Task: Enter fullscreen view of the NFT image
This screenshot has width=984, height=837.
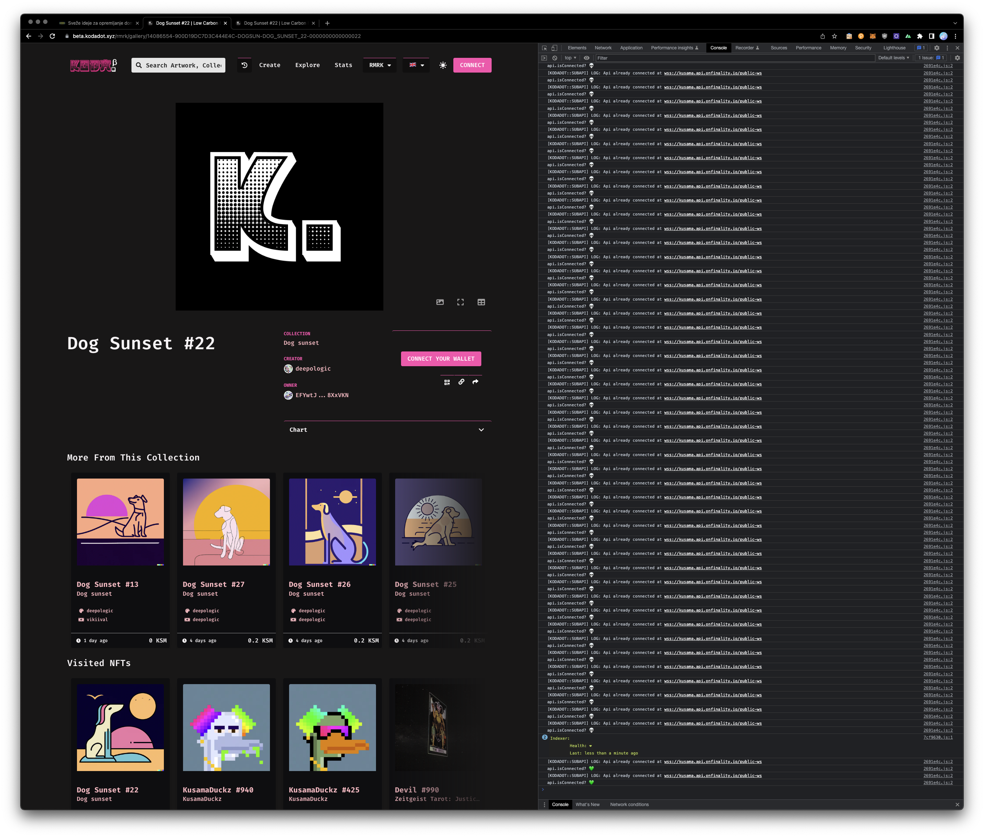Action: pos(460,302)
